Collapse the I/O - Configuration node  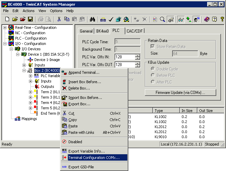pos(5,44)
